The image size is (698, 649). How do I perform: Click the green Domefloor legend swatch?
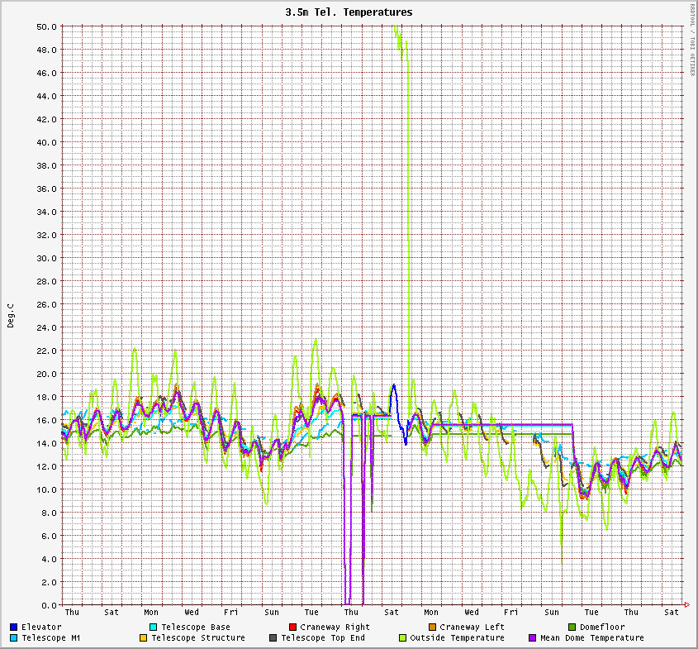tap(572, 628)
